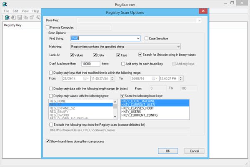Close the Registry Scan Options dialog

203,11
